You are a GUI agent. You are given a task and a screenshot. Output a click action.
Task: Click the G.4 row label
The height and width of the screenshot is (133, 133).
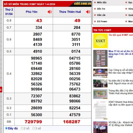click(x=9, y=73)
